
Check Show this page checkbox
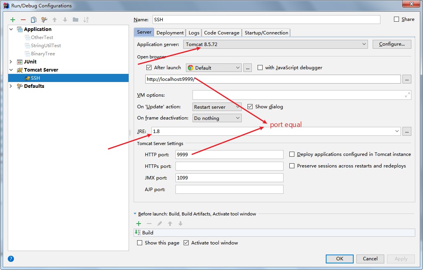140,243
